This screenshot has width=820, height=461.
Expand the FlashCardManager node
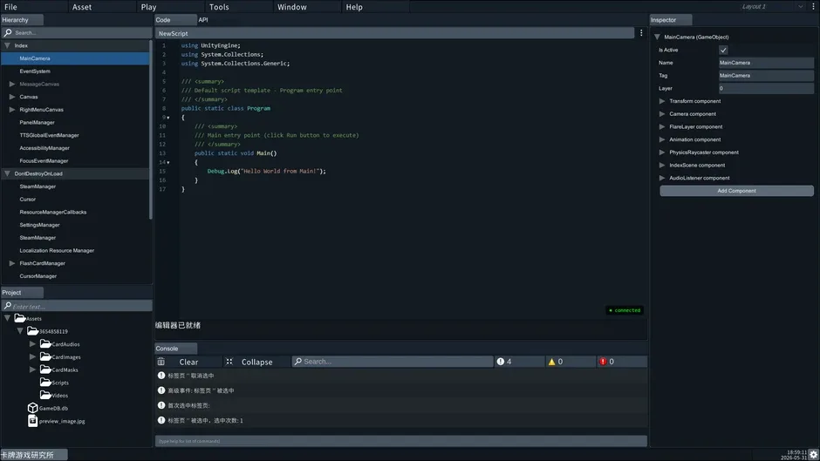[12, 263]
